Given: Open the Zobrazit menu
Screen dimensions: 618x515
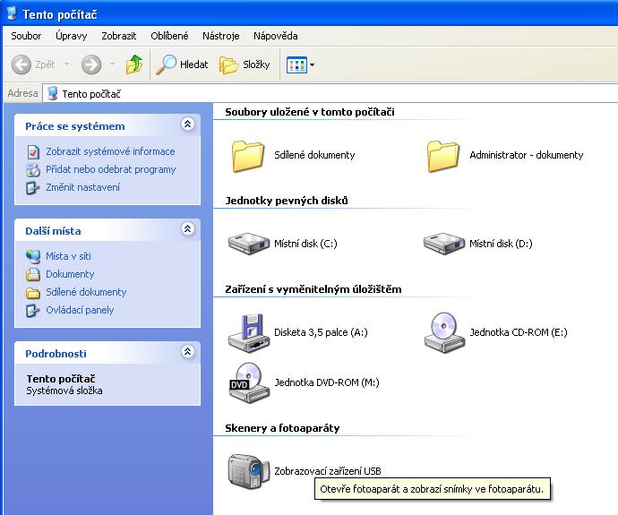Looking at the screenshot, I should [x=120, y=36].
